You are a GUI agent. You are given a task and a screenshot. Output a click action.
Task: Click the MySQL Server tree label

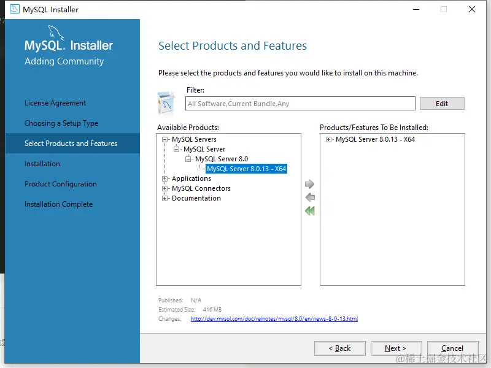pos(204,149)
